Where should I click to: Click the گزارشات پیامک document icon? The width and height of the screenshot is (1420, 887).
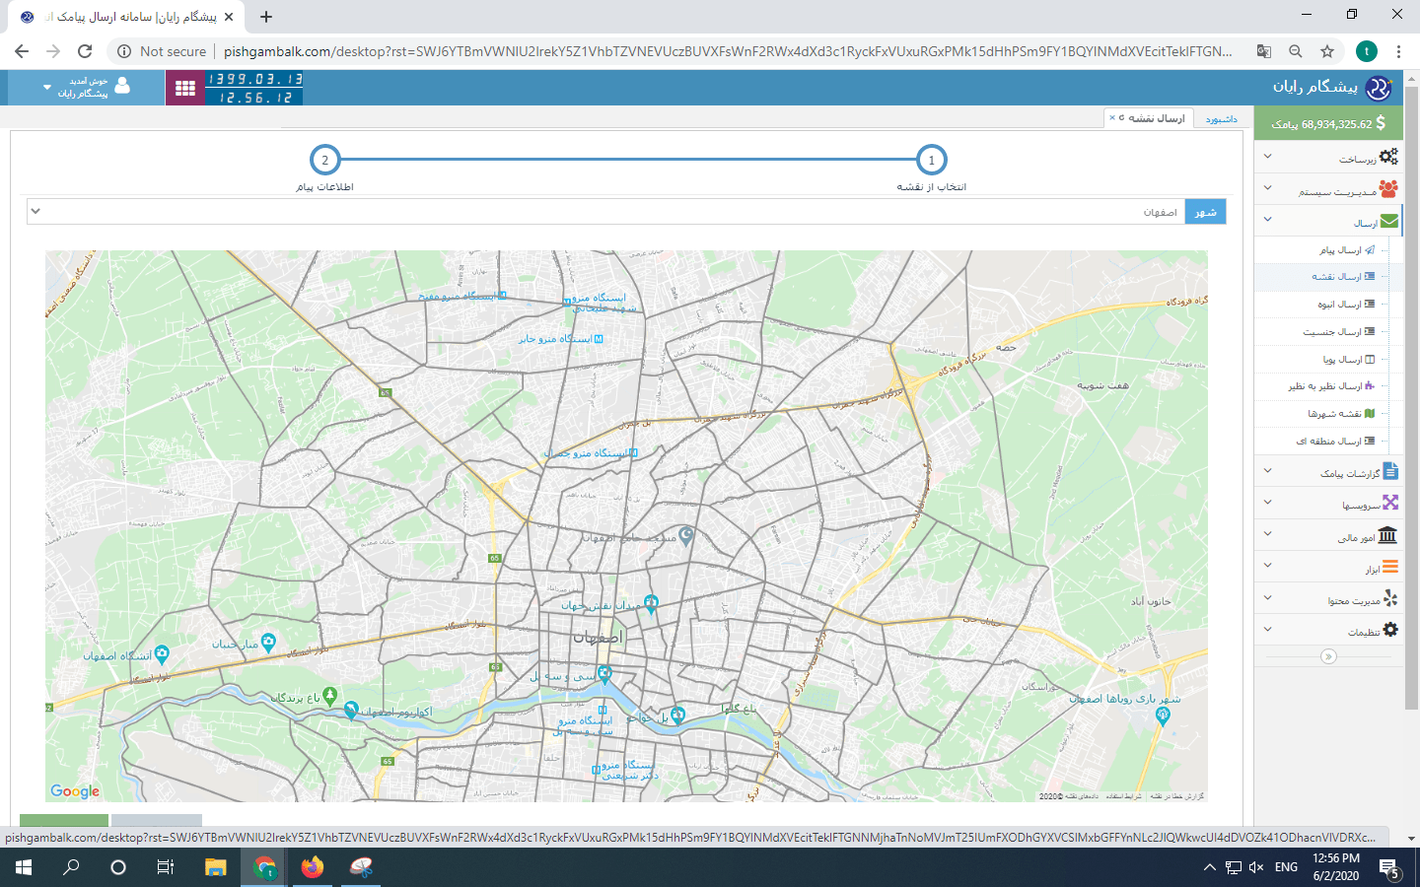(x=1390, y=471)
